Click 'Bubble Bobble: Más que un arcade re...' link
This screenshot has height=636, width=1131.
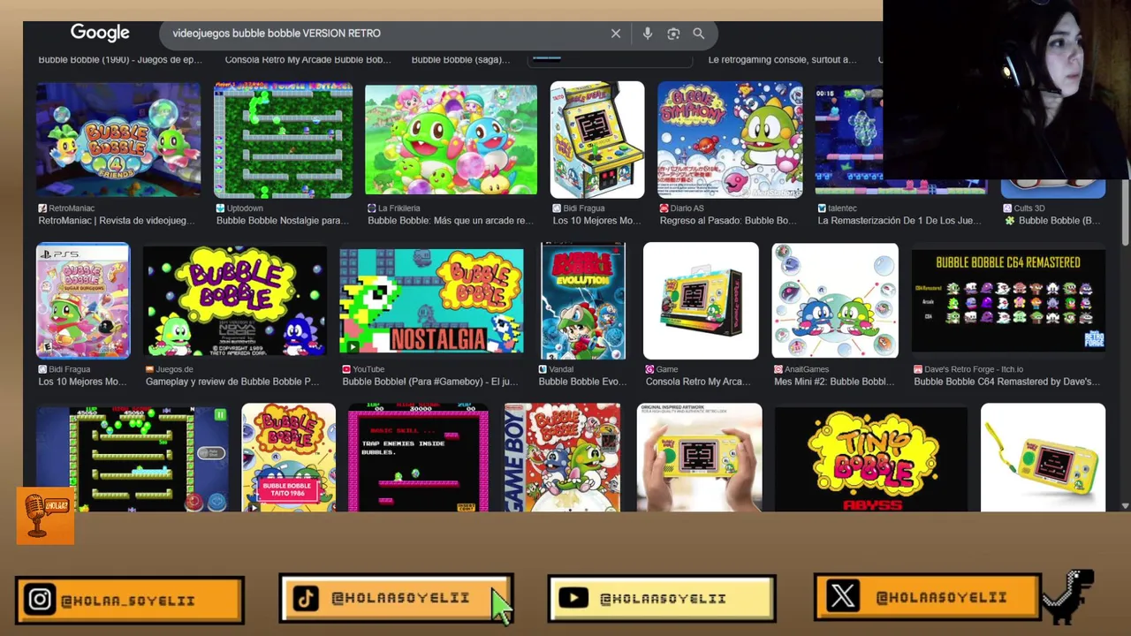451,221
